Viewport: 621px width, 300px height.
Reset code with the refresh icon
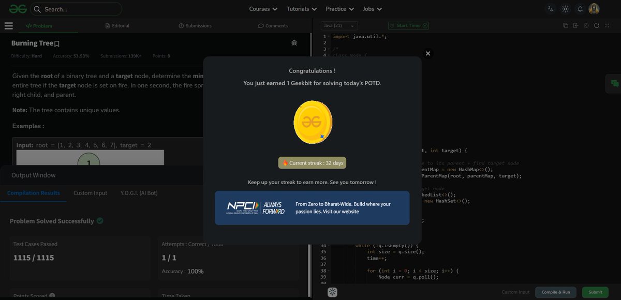[597, 25]
